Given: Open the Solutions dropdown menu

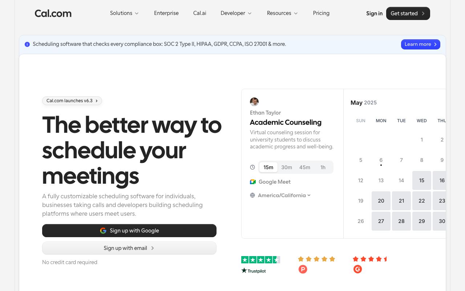Looking at the screenshot, I should 124,13.
